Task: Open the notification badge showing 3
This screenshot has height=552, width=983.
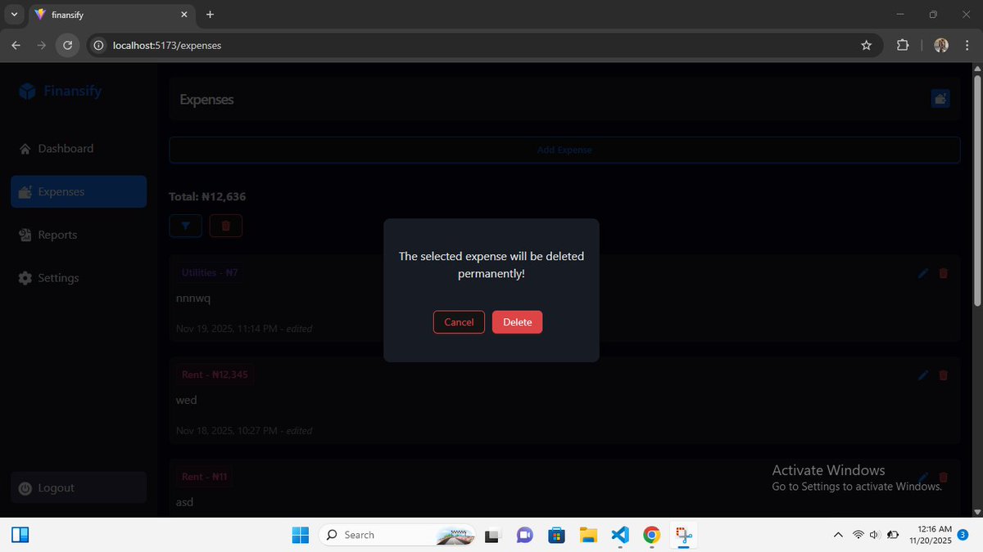Action: click(x=963, y=535)
